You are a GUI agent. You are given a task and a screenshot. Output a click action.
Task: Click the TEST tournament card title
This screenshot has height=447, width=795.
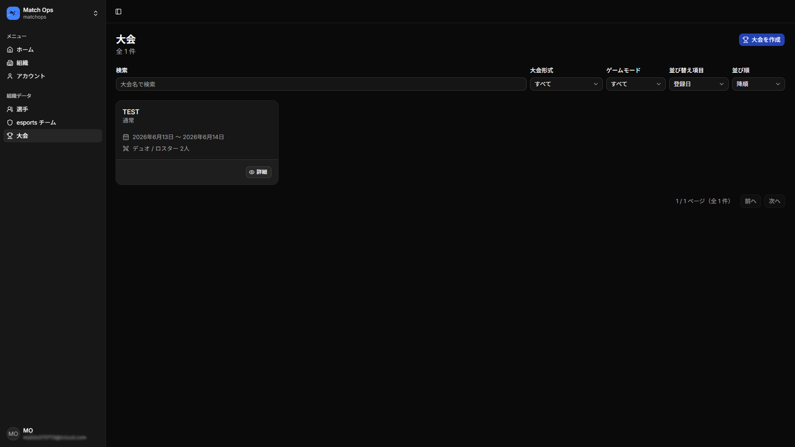coord(131,112)
